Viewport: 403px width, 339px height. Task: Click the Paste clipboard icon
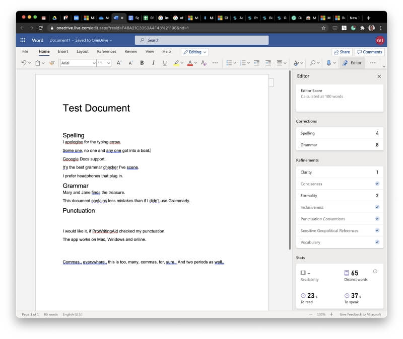[38, 63]
